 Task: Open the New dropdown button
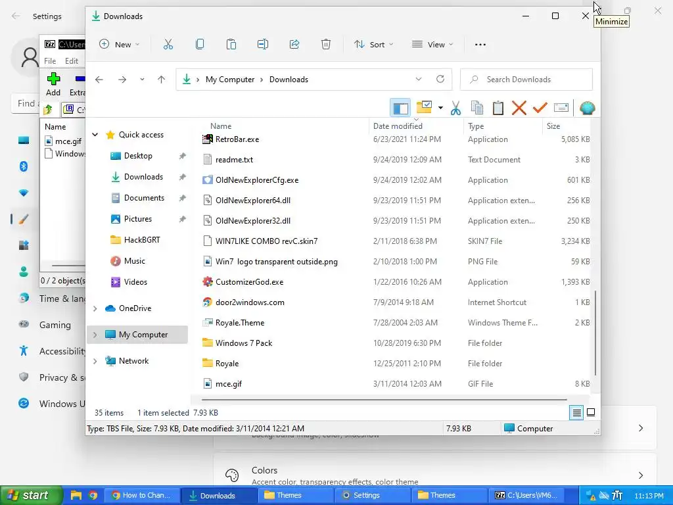coord(120,44)
